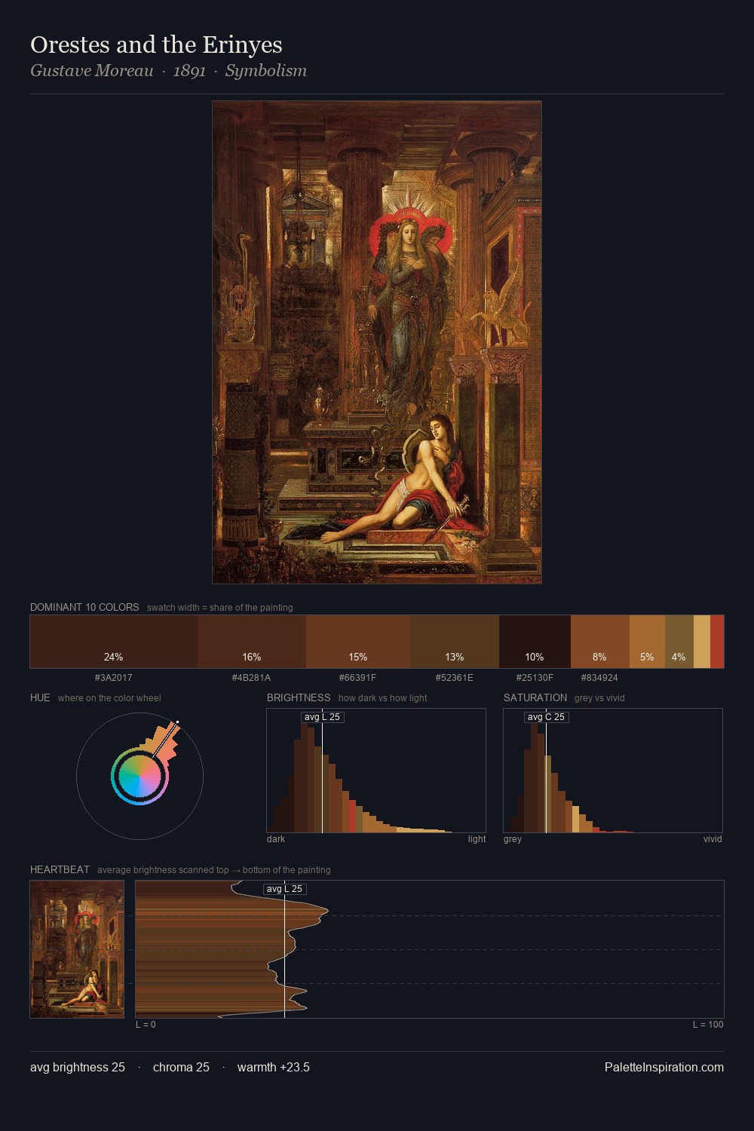This screenshot has width=754, height=1131.
Task: Click the HEARTBEAT section heading
Action: point(60,869)
